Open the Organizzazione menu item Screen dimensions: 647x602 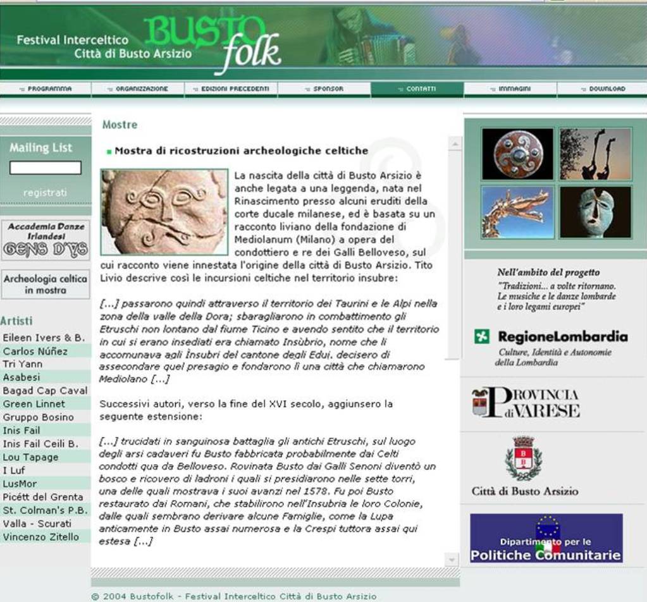click(x=138, y=89)
